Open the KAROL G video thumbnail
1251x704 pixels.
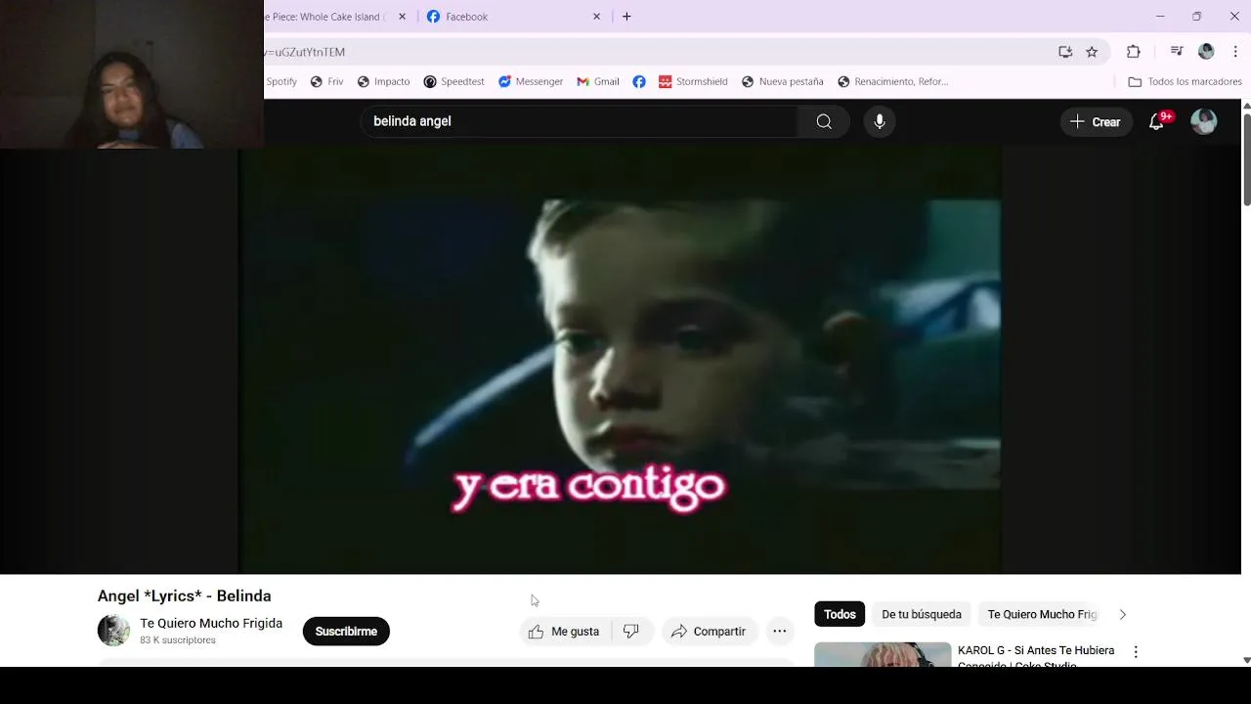[883, 654]
